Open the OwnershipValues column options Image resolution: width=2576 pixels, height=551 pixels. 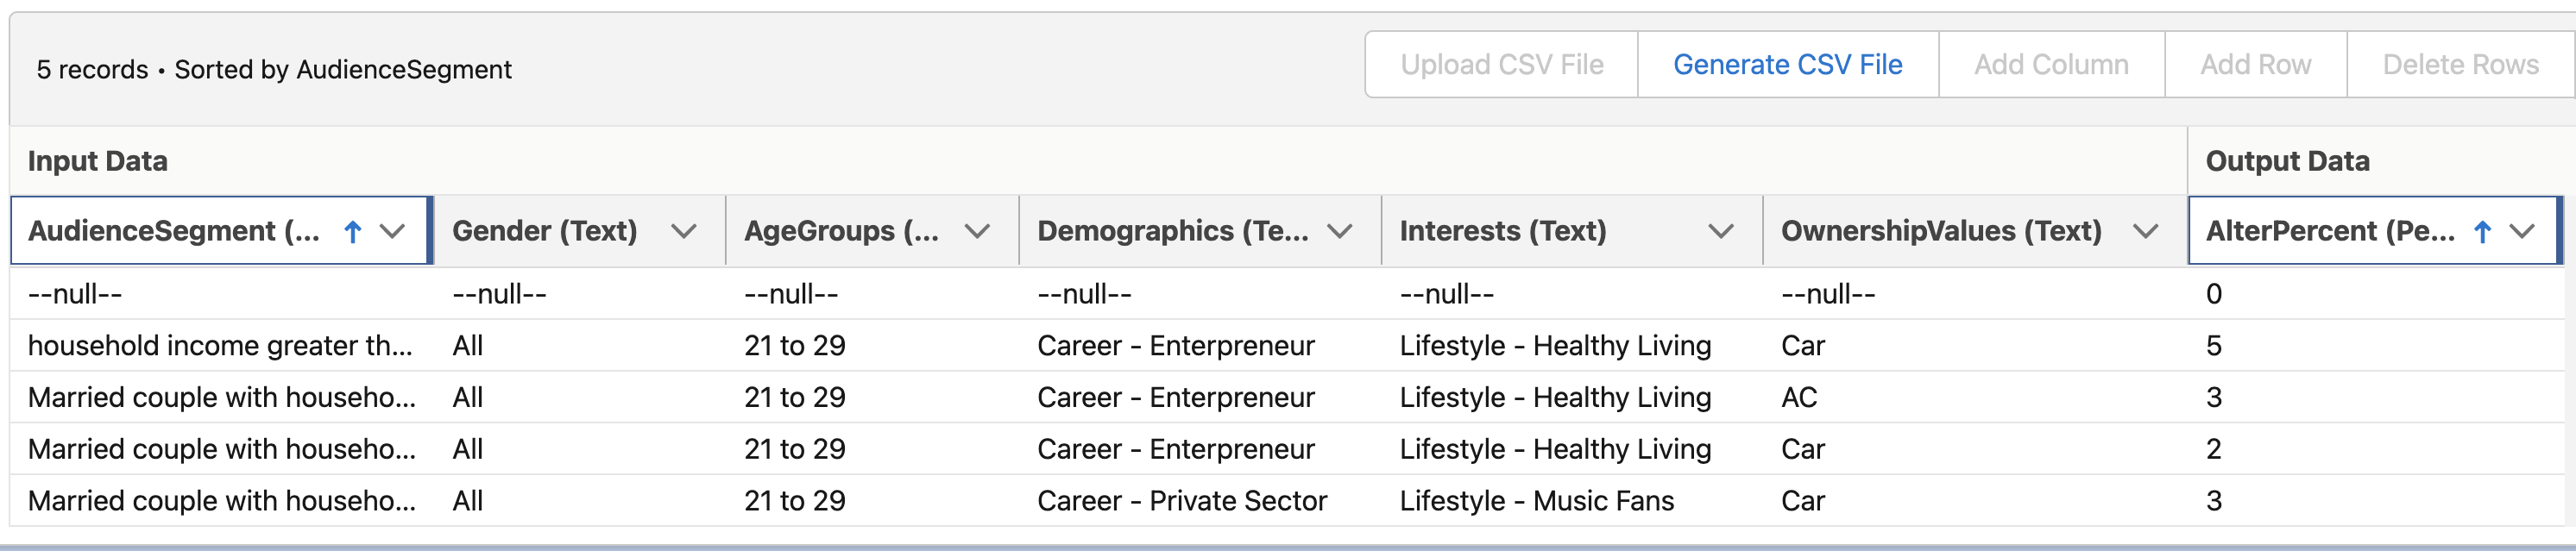click(x=2146, y=230)
